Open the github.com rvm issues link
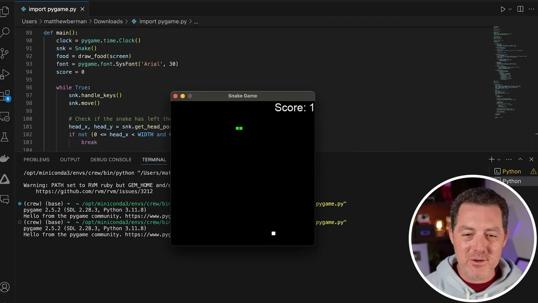This screenshot has width=538, height=303. 94,191
